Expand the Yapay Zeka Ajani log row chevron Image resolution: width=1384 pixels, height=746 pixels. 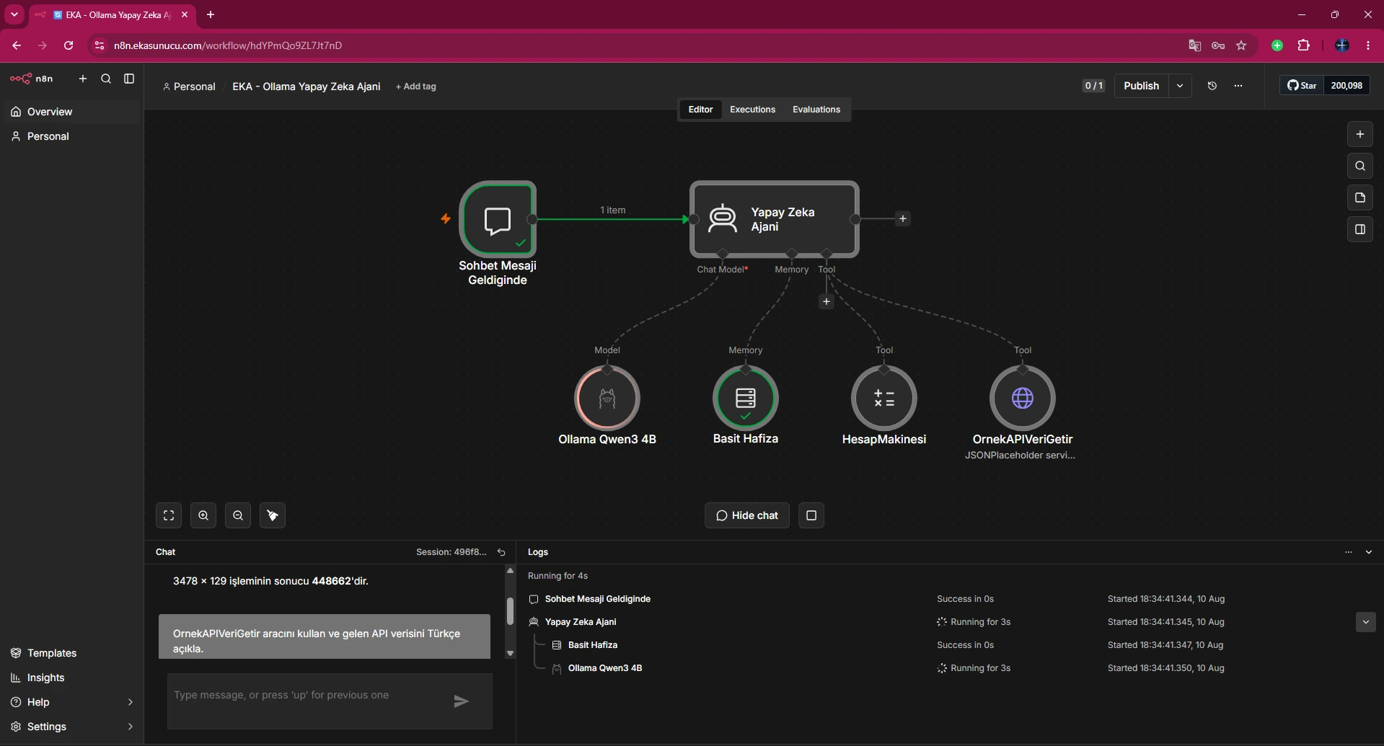[x=1366, y=622]
